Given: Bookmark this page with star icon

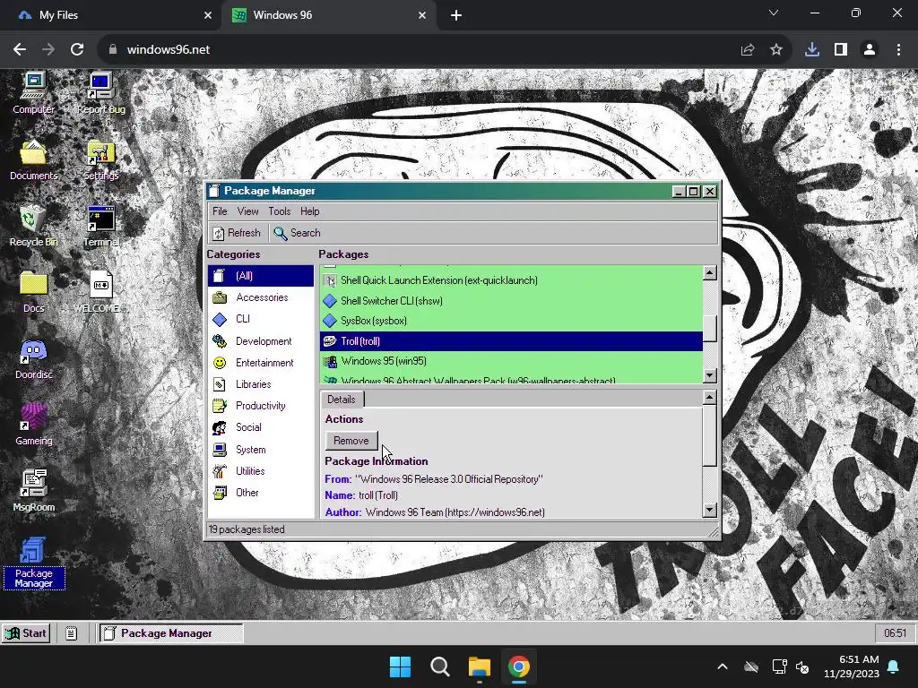Looking at the screenshot, I should 776,50.
